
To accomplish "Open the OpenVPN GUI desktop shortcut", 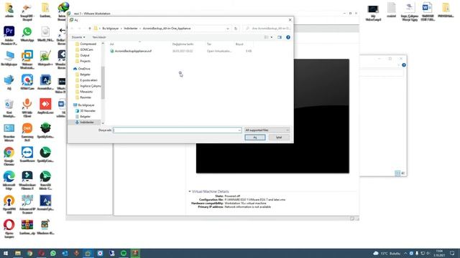I will click(9, 204).
